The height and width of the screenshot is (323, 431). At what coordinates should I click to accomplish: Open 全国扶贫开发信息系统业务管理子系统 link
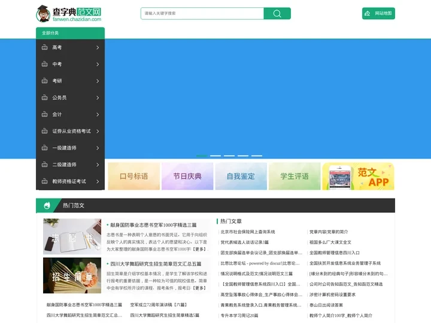345,263
